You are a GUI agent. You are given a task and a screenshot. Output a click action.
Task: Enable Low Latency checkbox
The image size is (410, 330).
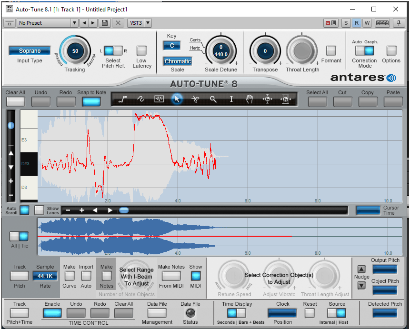tap(141, 50)
